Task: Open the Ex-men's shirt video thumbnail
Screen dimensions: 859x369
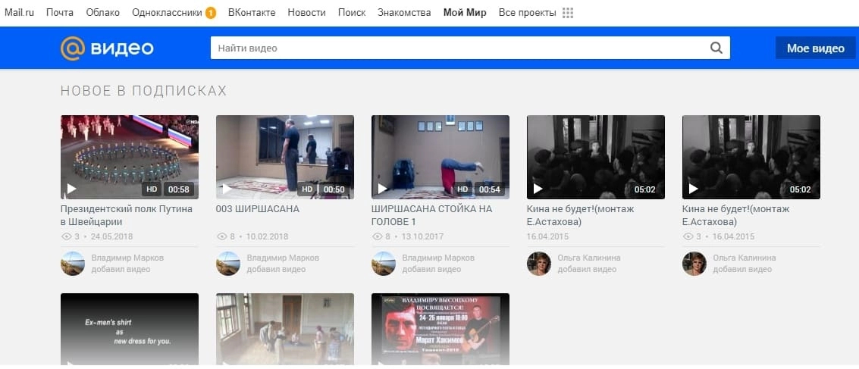Action: pyautogui.click(x=130, y=329)
